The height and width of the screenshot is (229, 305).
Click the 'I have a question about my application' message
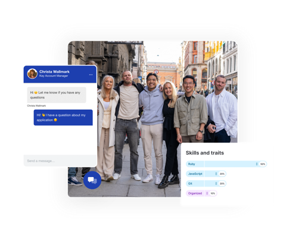(x=63, y=117)
